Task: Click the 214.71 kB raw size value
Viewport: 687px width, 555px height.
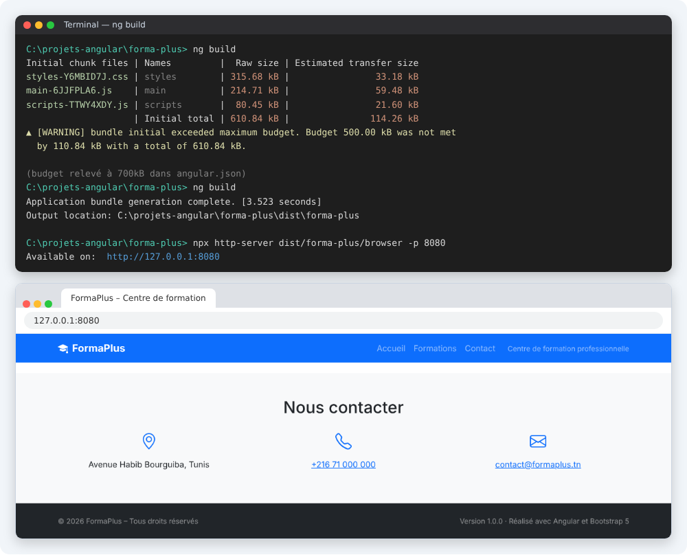Action: pos(255,91)
